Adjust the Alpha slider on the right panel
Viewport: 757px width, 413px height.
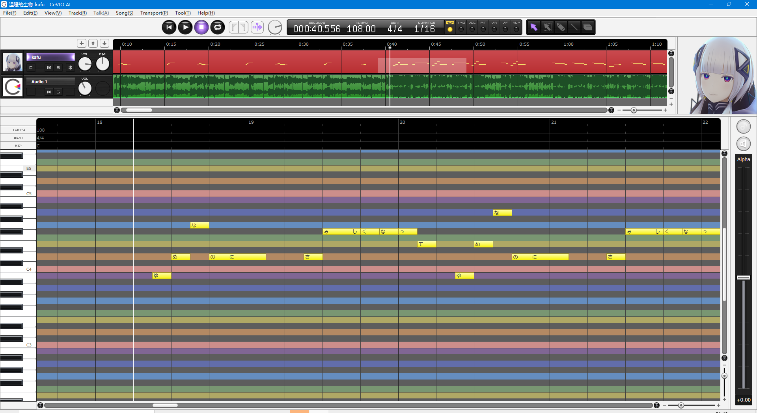pos(743,277)
